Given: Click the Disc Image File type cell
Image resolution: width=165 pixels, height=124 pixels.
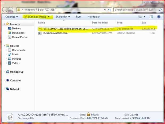Looking at the screenshot, I should point(125,29).
